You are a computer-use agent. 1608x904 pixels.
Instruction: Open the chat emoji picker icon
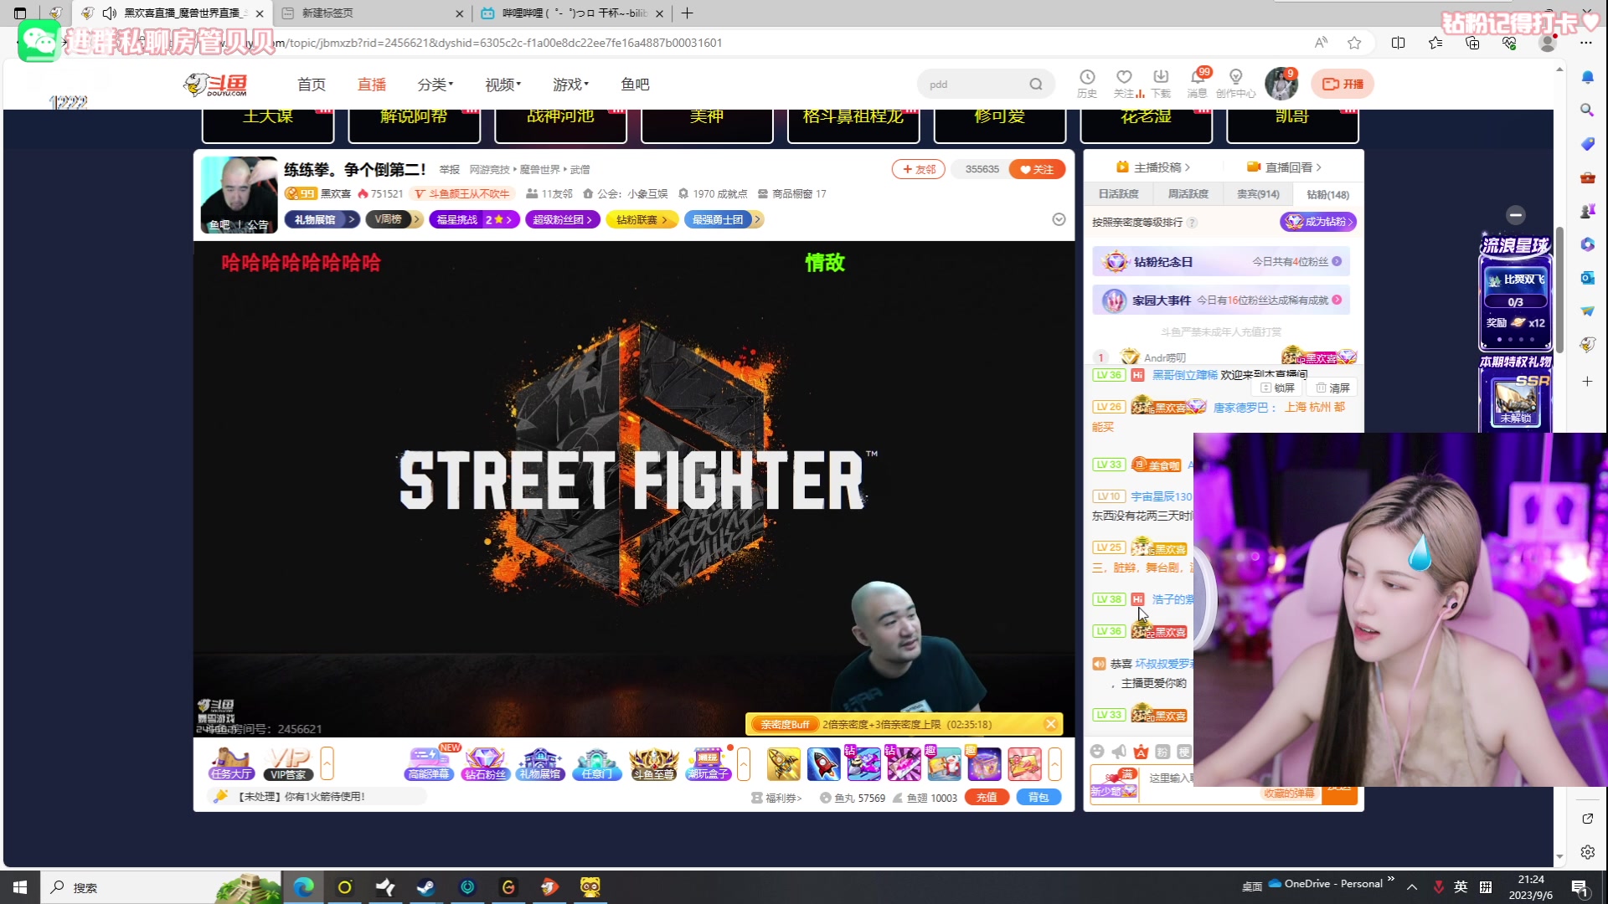[x=1097, y=751]
